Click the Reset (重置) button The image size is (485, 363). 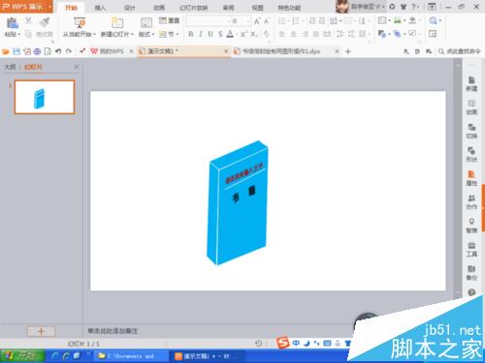tap(169, 20)
